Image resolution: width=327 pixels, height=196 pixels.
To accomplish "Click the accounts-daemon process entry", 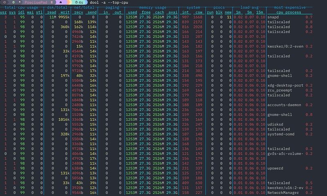I will pyautogui.click(x=284, y=105).
